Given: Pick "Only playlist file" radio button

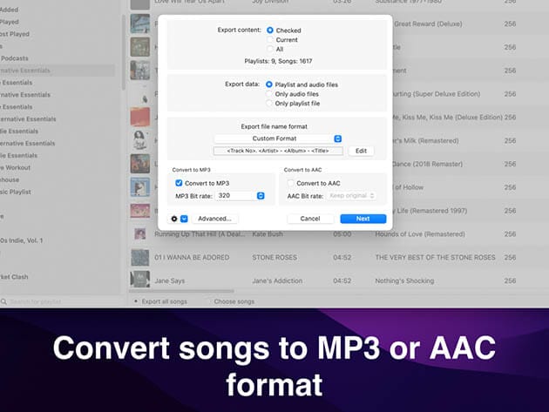Looking at the screenshot, I should pos(270,104).
